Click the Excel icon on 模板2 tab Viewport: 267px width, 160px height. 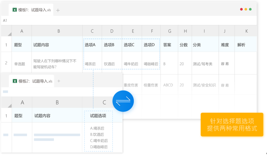click(15, 81)
